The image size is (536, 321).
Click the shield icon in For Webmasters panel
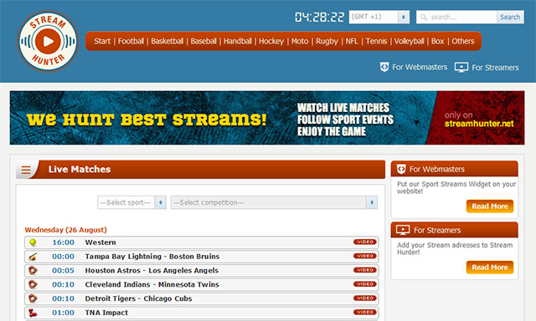coord(401,169)
